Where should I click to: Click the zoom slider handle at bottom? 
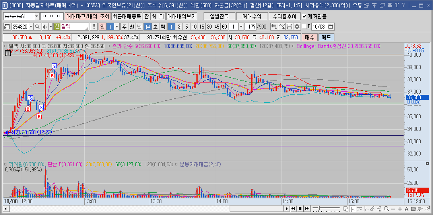point(318,208)
